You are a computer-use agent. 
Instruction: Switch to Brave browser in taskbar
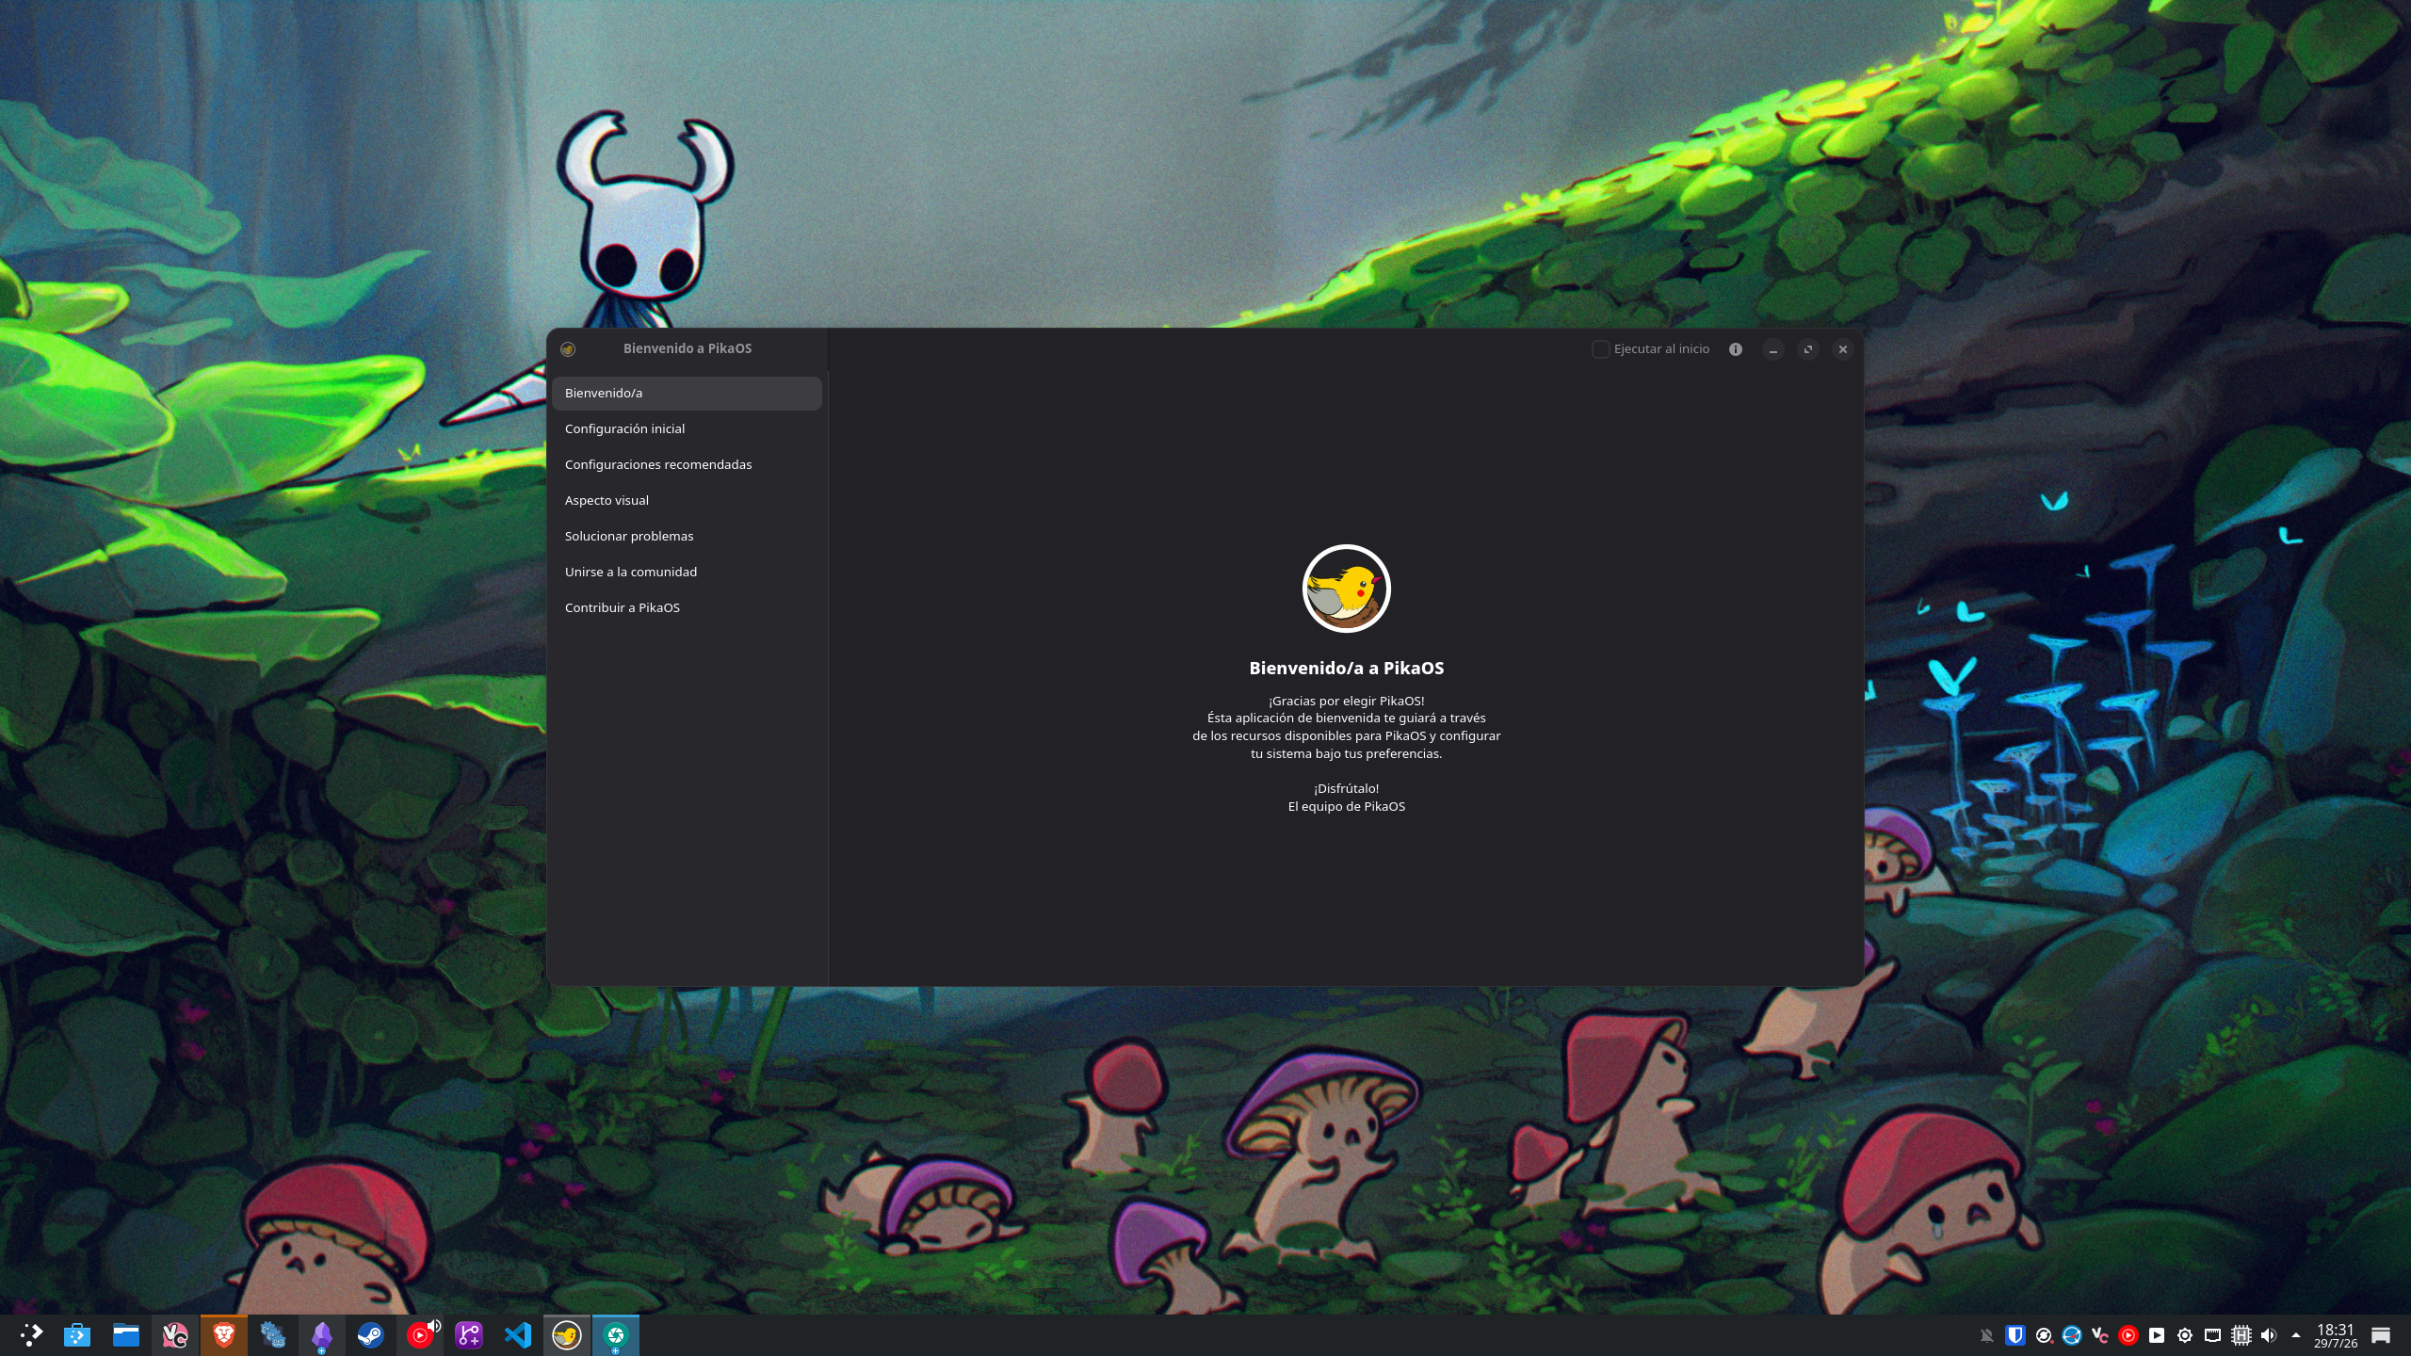[224, 1335]
